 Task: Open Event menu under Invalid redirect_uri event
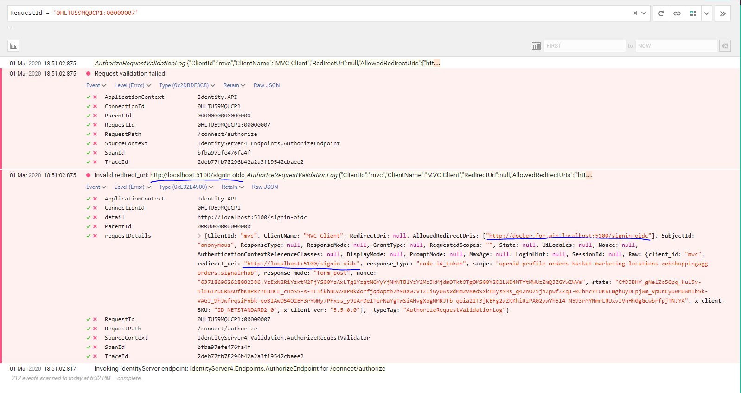(x=96, y=187)
